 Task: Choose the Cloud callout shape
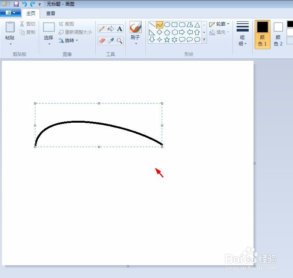[197, 39]
